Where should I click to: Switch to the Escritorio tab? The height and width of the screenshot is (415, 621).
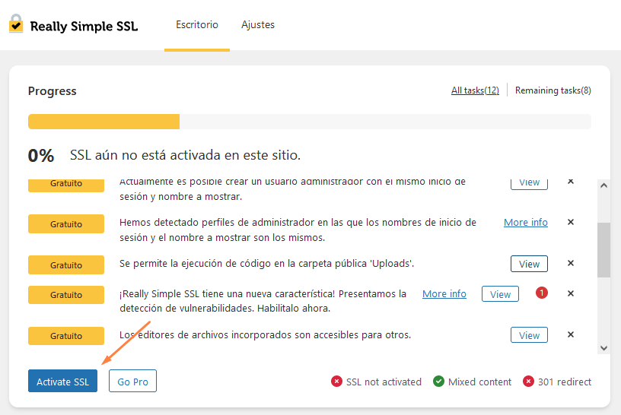(197, 25)
